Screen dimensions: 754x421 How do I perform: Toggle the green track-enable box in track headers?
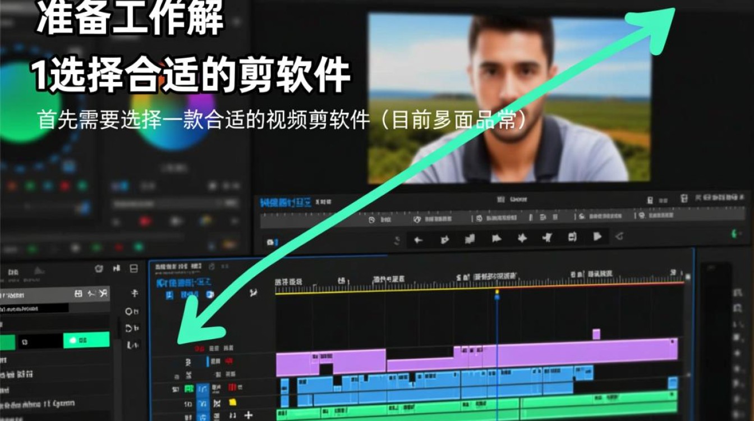tap(189, 388)
